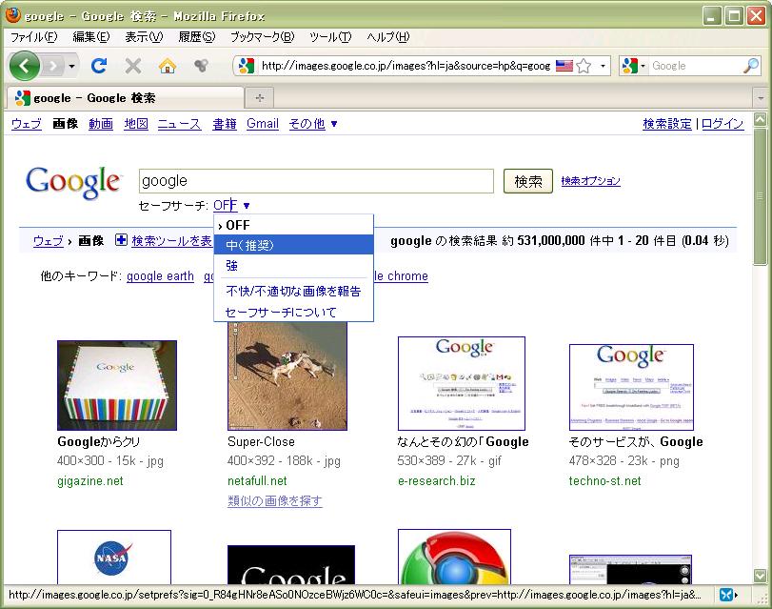The image size is (772, 609).
Task: Click the magnifying glass search icon
Action: point(751,66)
